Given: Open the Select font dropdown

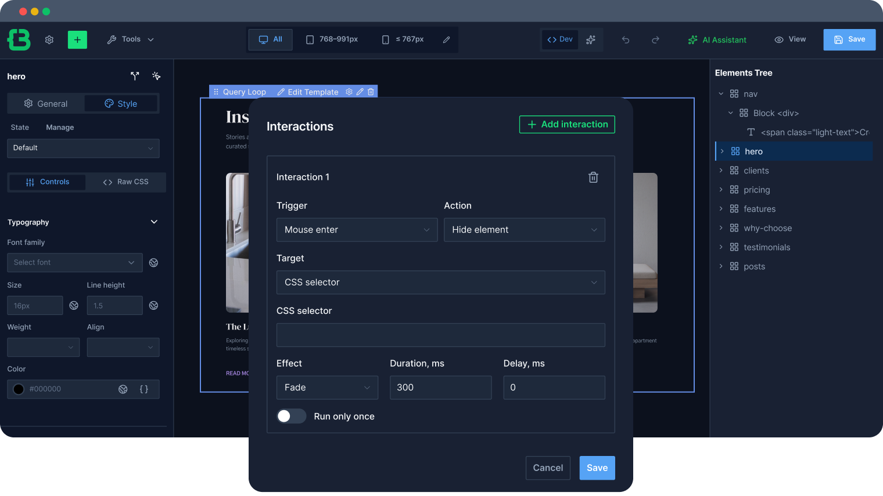Looking at the screenshot, I should (x=74, y=262).
